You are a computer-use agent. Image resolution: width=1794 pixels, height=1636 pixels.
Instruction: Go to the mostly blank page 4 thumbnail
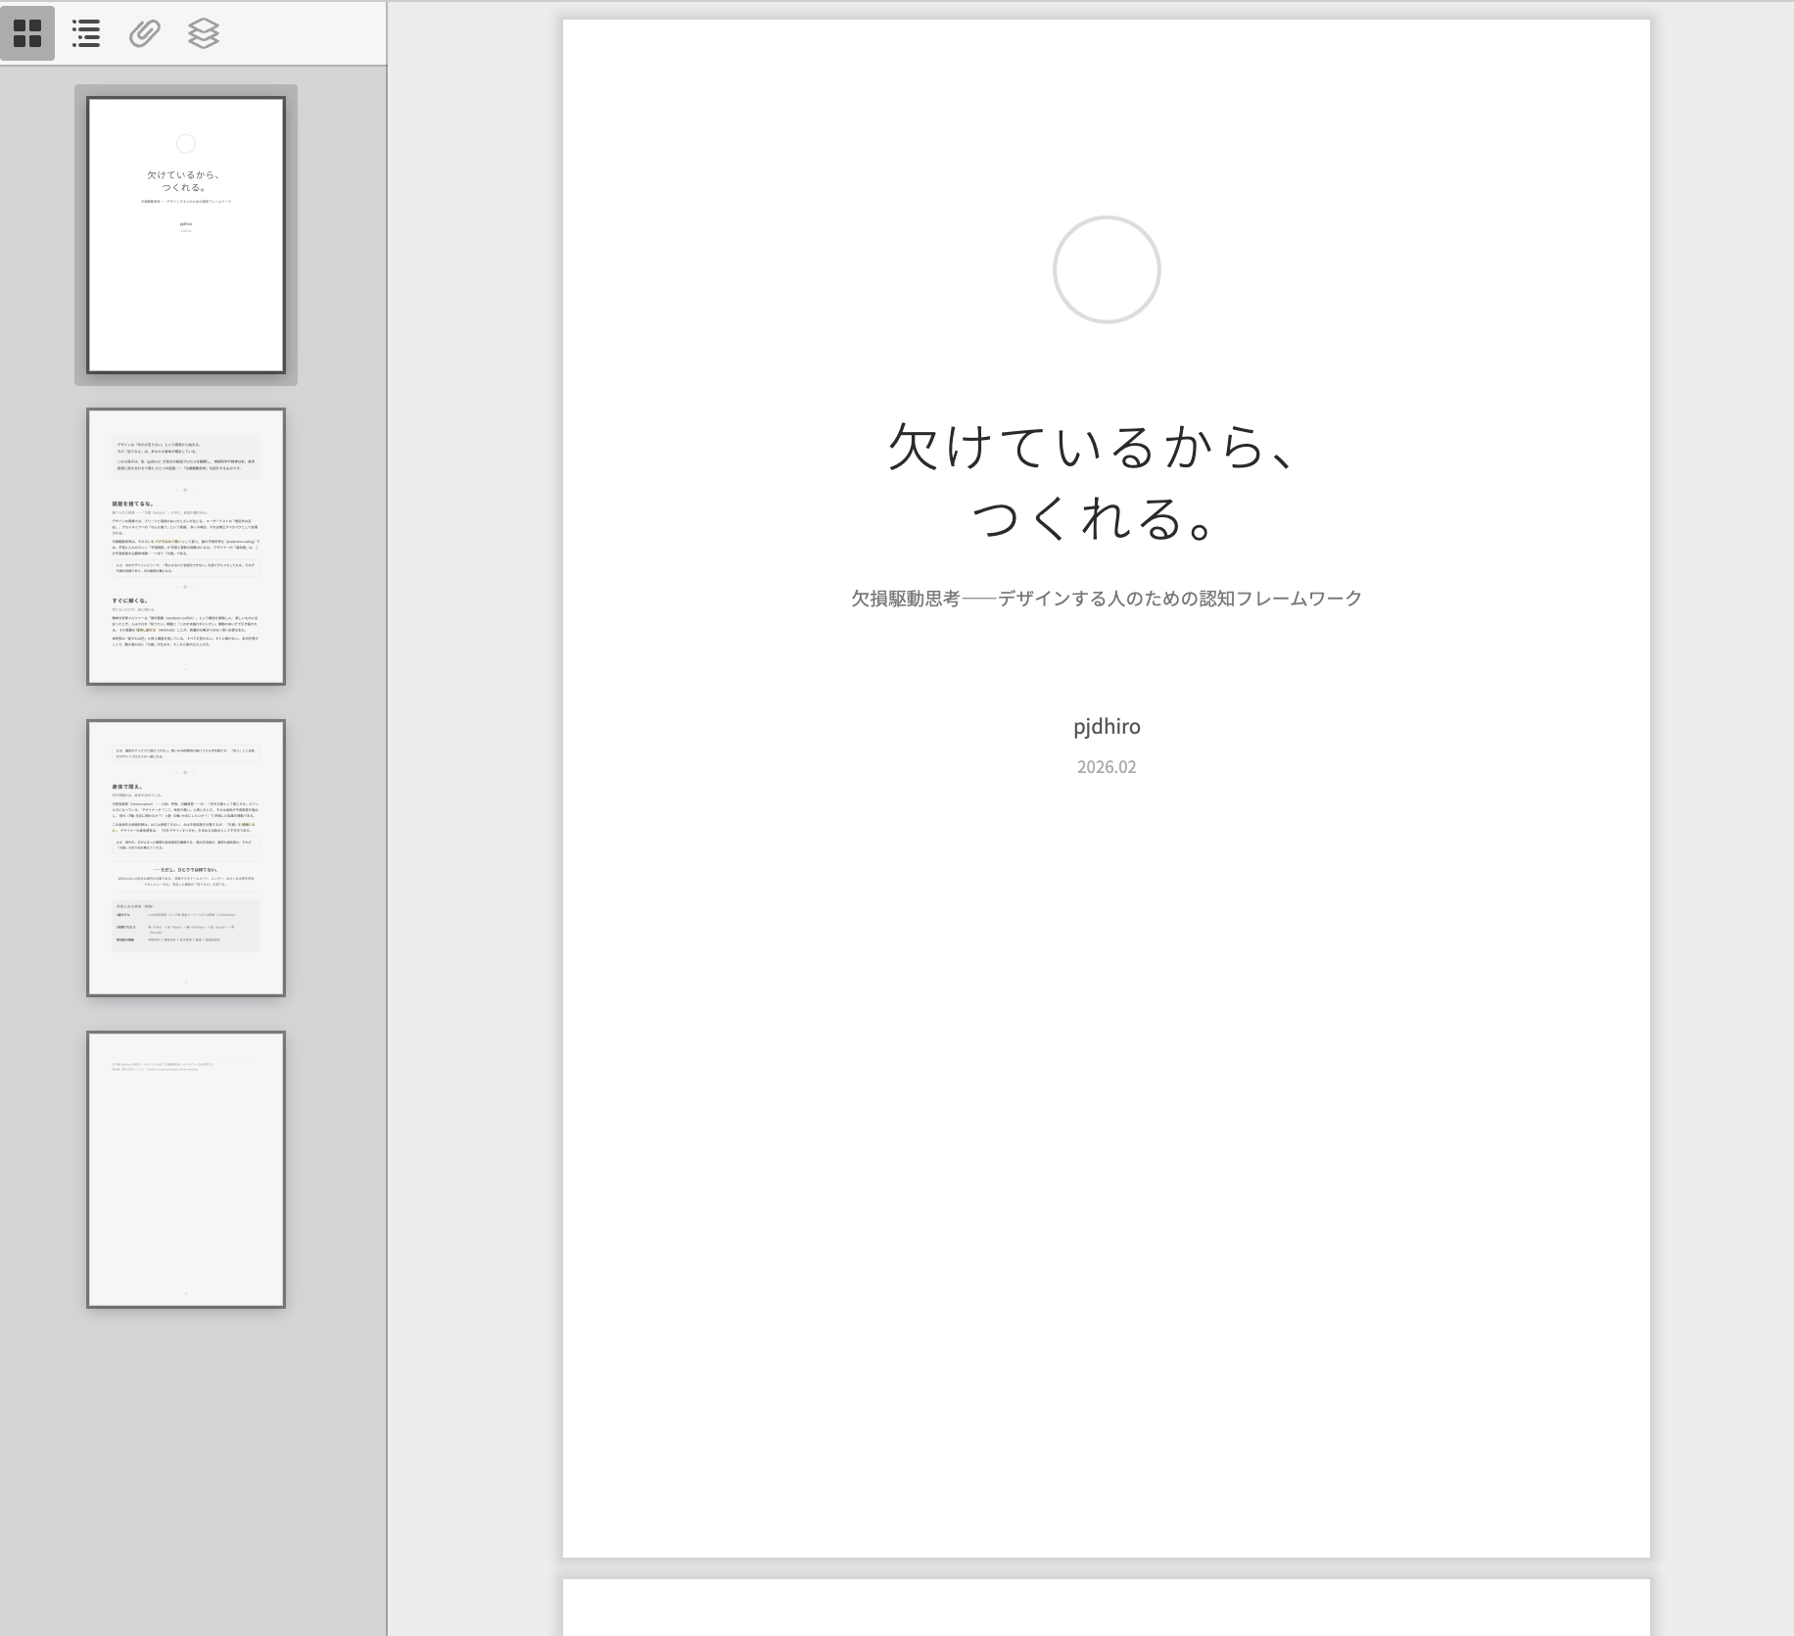[186, 1170]
